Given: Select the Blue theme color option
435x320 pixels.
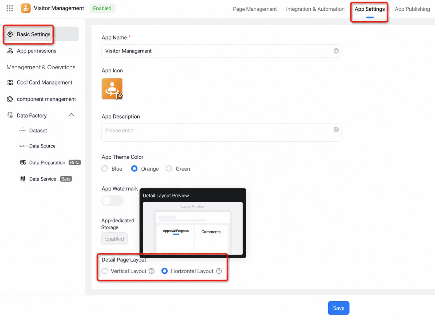Looking at the screenshot, I should click(x=105, y=169).
